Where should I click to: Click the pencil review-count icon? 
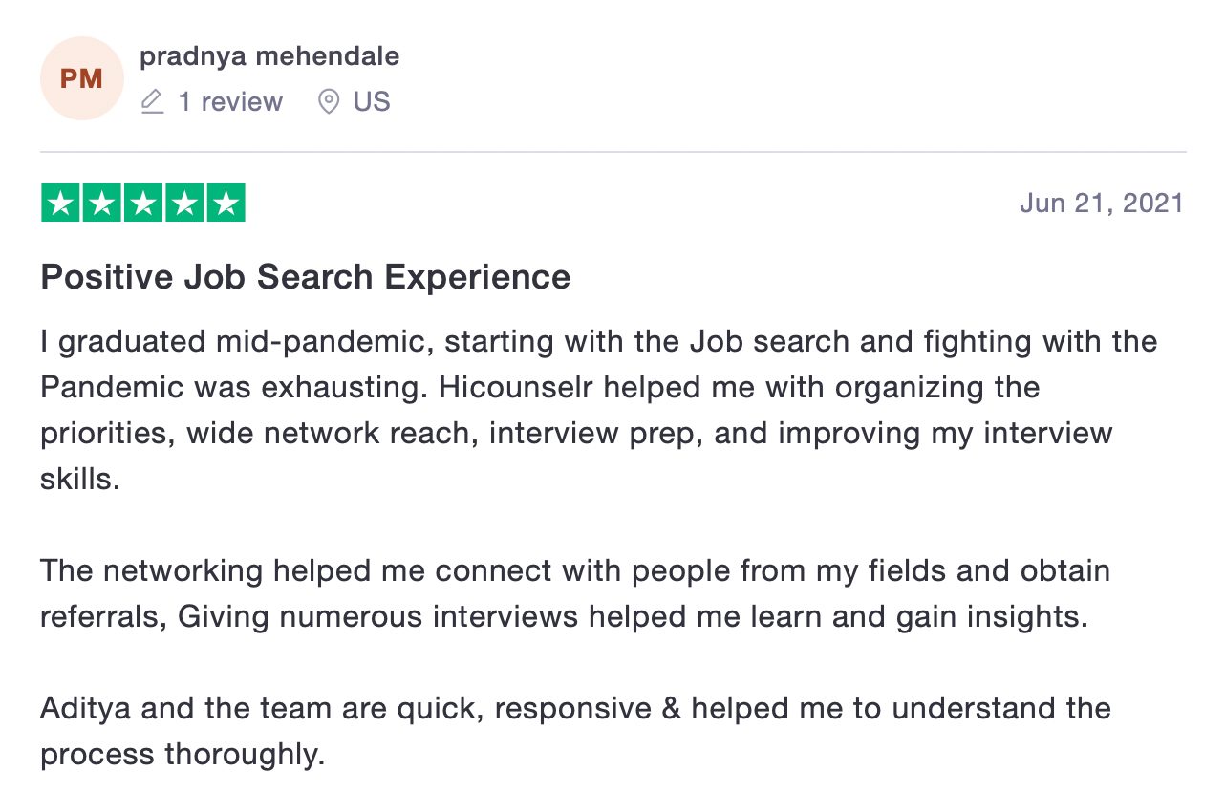click(152, 101)
